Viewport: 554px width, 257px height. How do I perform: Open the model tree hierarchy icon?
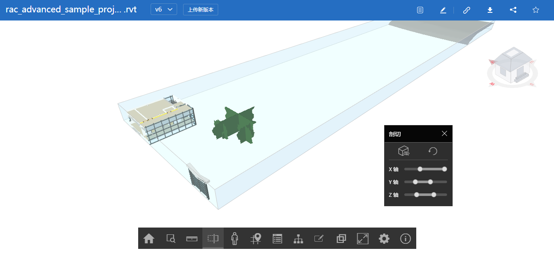click(298, 239)
